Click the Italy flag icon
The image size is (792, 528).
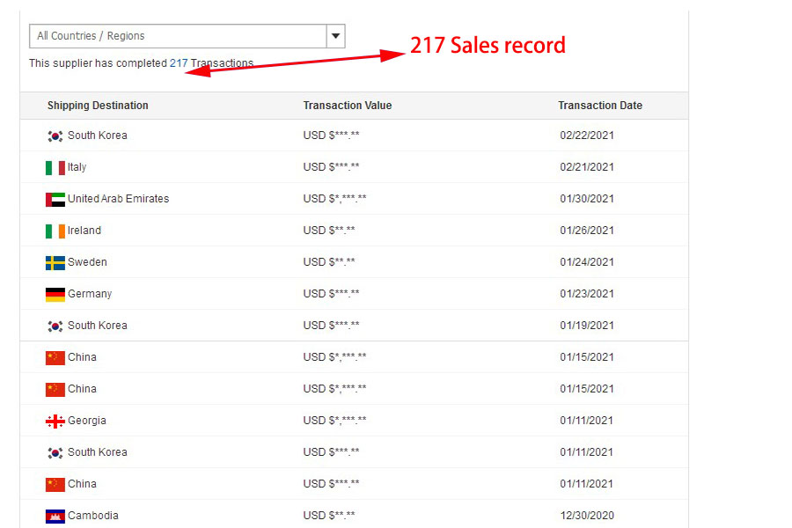(55, 167)
